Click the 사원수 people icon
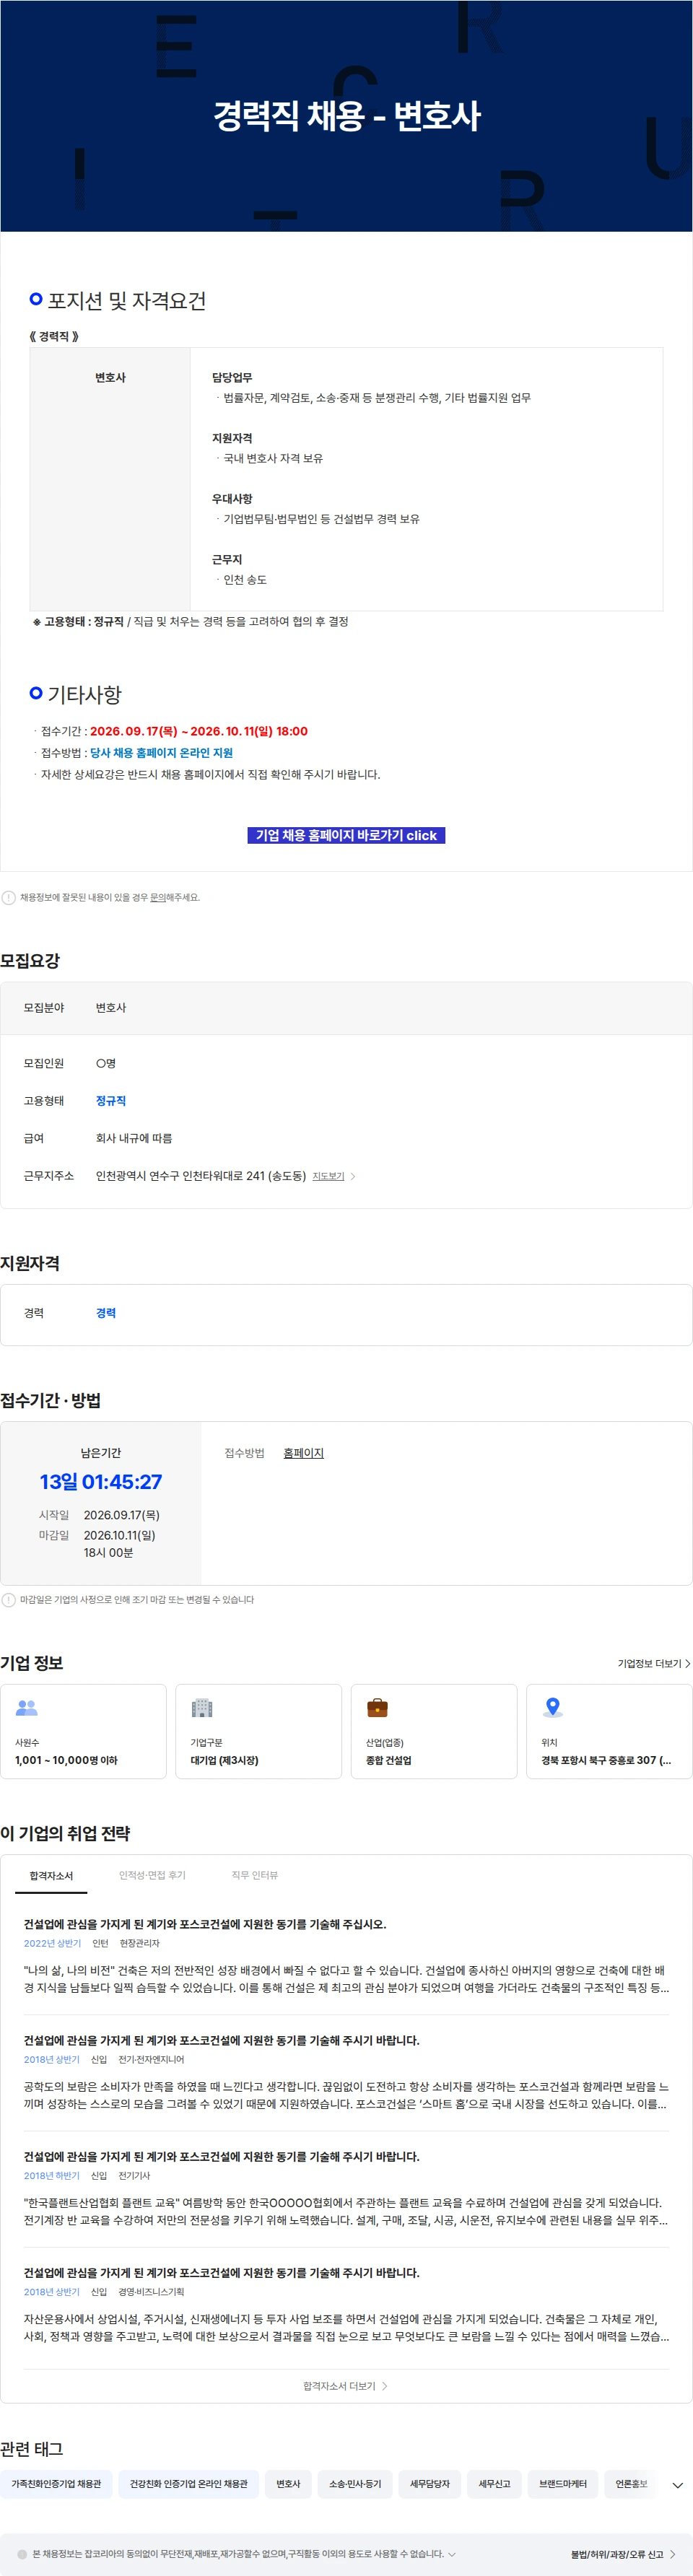Viewport: 693px width, 2576px height. [x=27, y=1707]
